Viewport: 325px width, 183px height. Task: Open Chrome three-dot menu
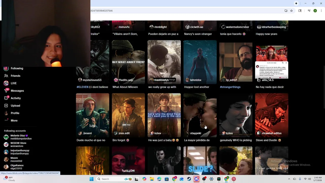(x=321, y=11)
